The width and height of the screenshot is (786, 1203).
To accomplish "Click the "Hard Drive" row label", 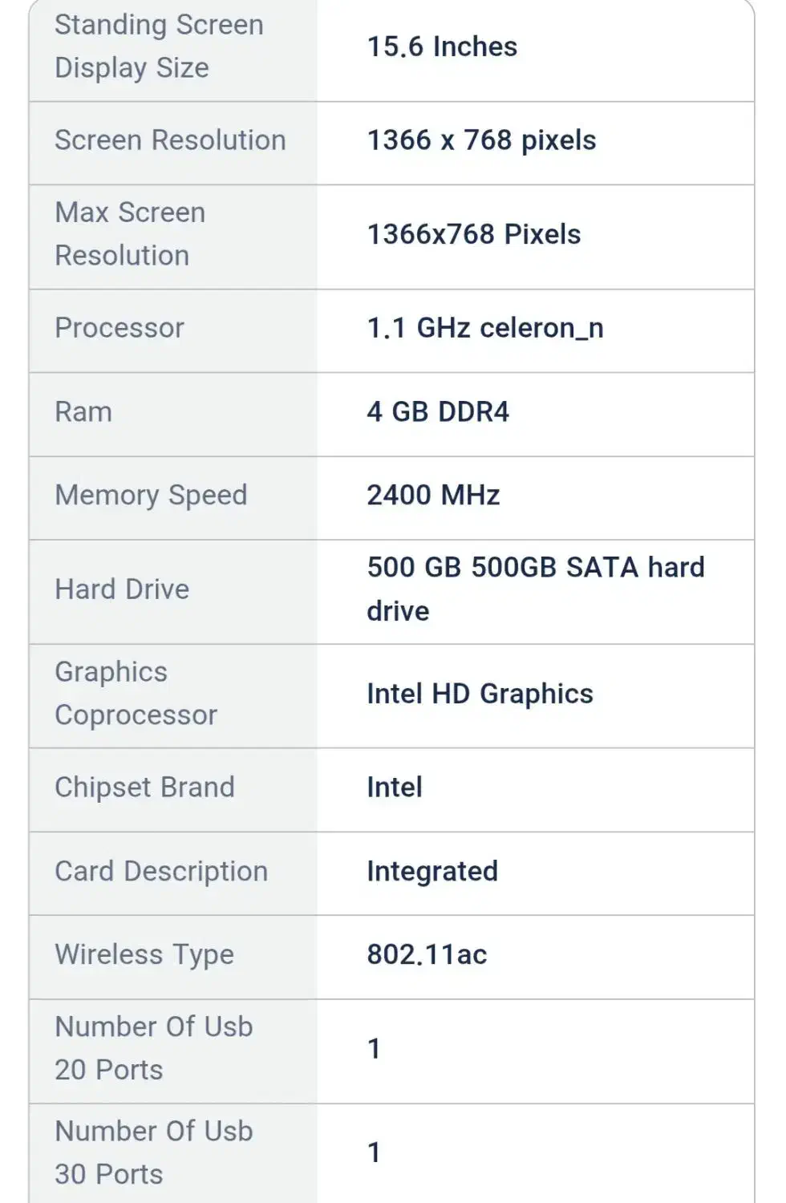I will pos(122,589).
